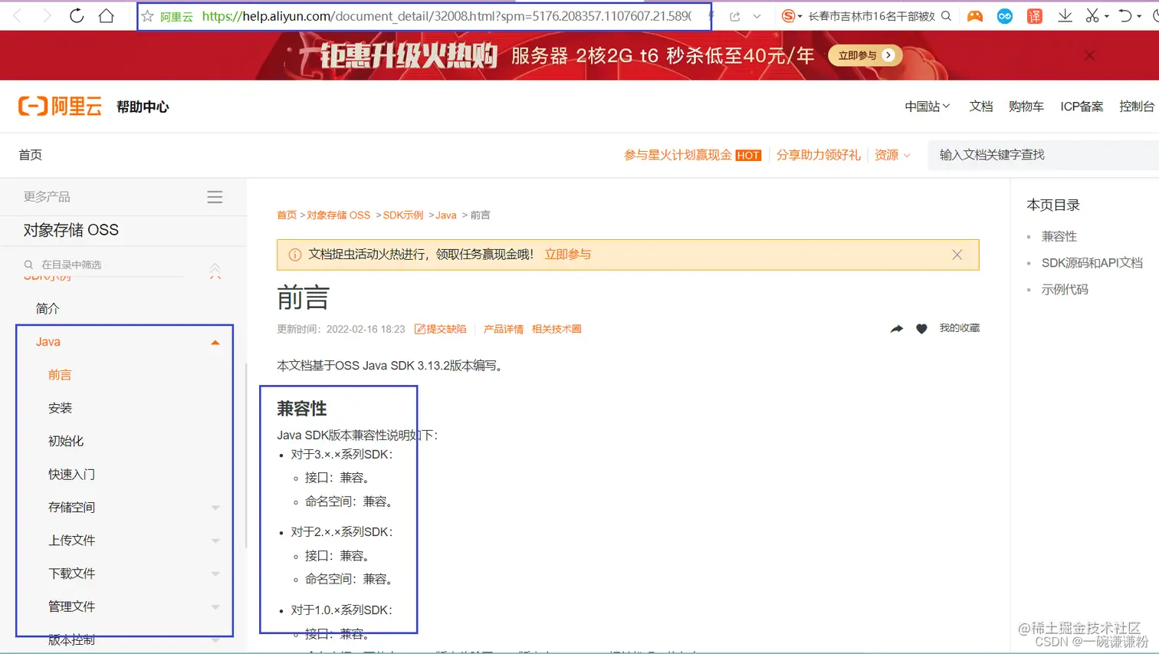Expand the 存储空间 tree arrow
This screenshot has height=654, width=1159.
(x=215, y=508)
